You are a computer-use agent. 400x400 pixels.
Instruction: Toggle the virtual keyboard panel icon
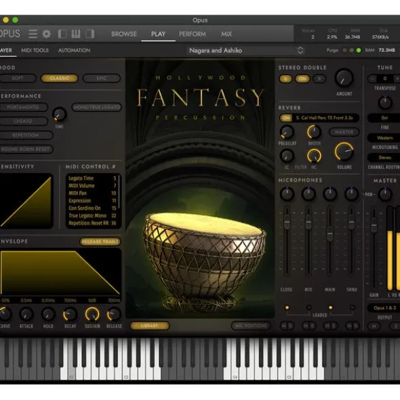tap(76, 34)
